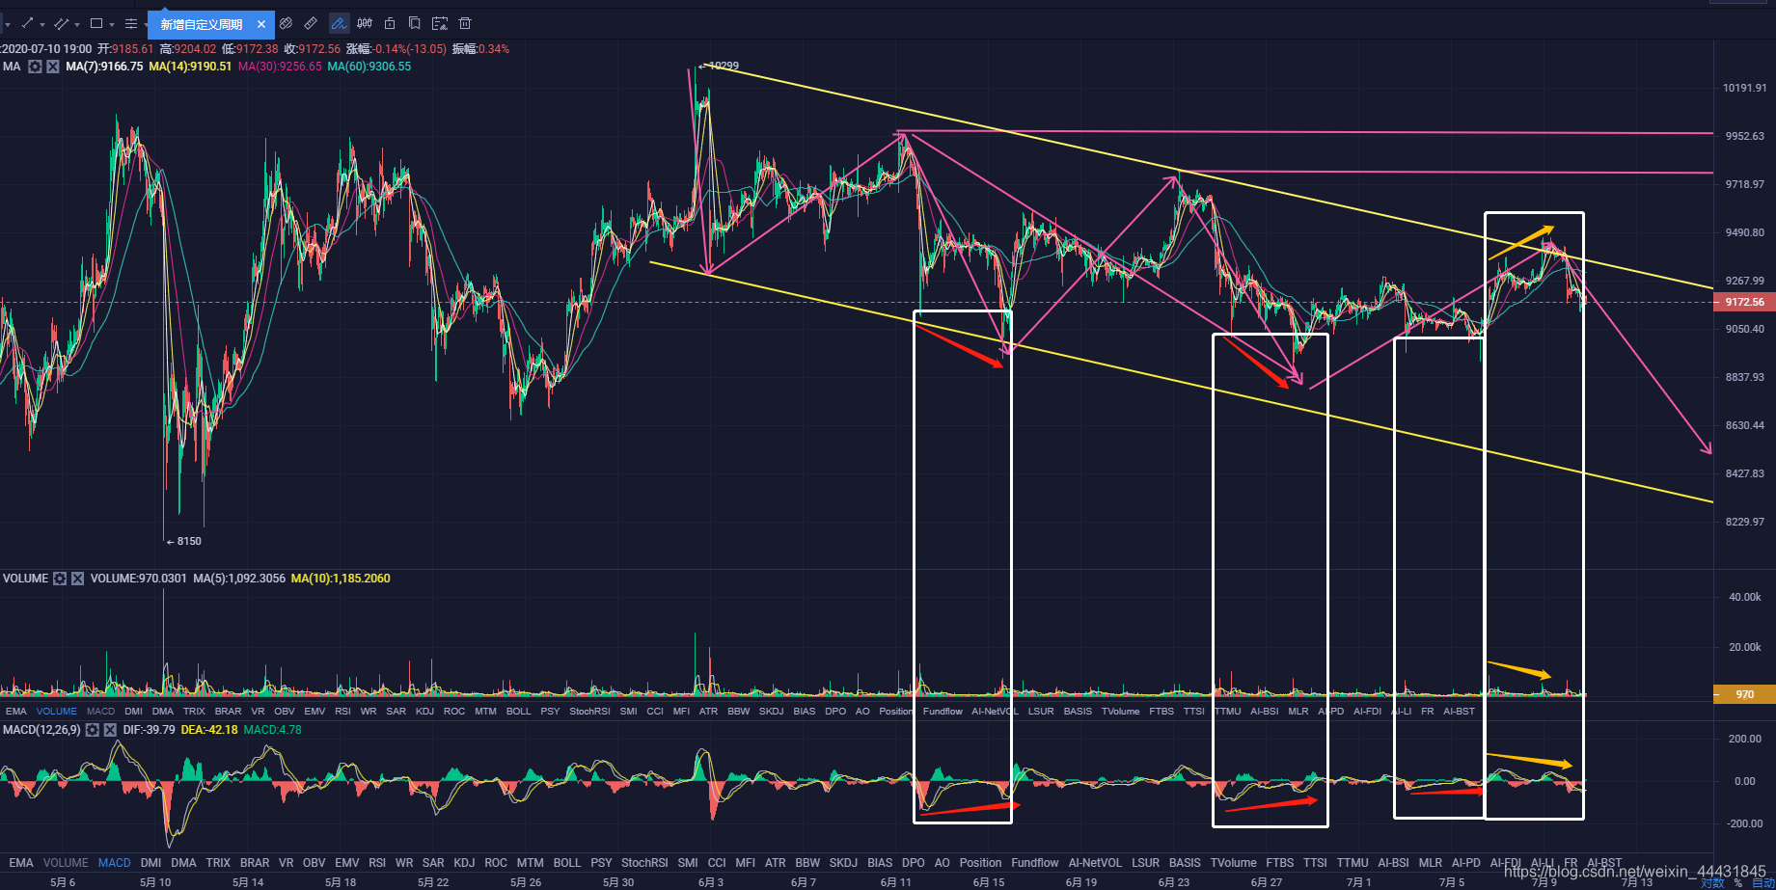Click the DEA:-42.18 MACD legend value
1776x890 pixels.
[x=209, y=730]
